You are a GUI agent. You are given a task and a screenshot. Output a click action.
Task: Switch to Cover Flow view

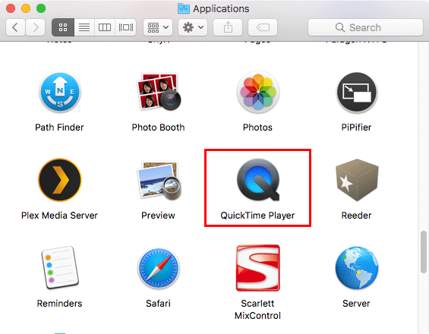[x=126, y=27]
